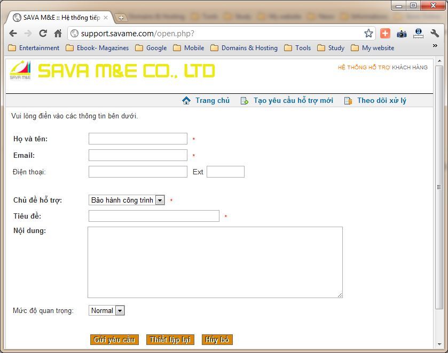Screen dimensions: 448x353
Task: Open a new browser tab
Action: tap(121, 18)
